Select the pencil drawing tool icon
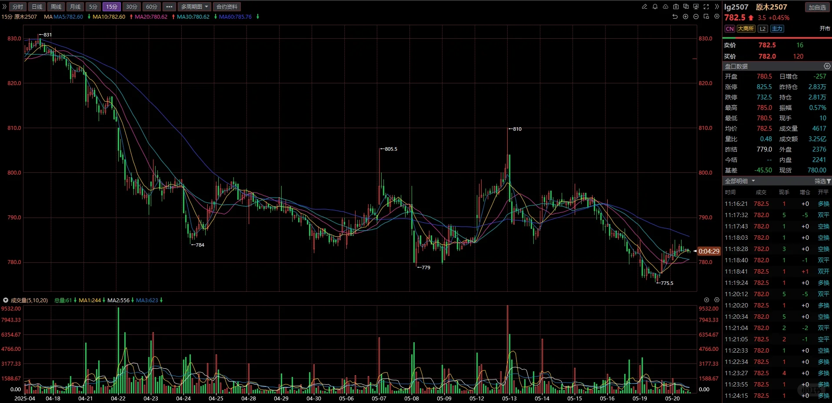This screenshot has width=832, height=403. (644, 7)
